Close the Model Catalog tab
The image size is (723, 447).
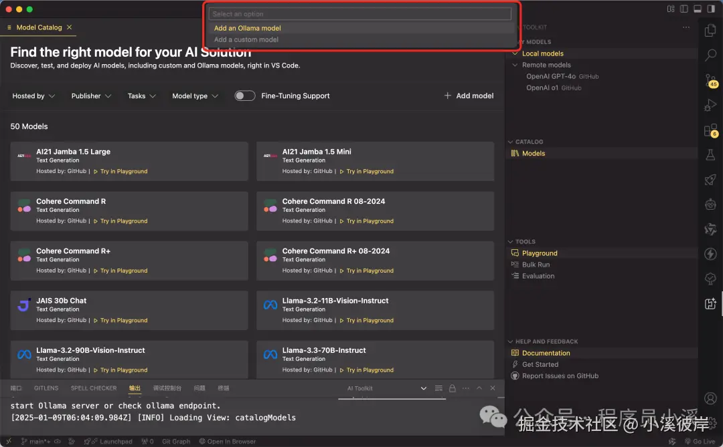click(69, 27)
